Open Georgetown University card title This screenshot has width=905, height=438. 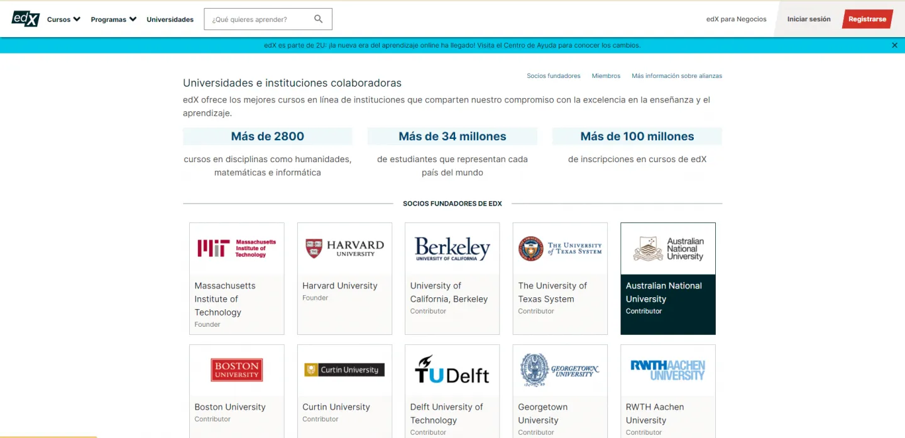(x=543, y=414)
